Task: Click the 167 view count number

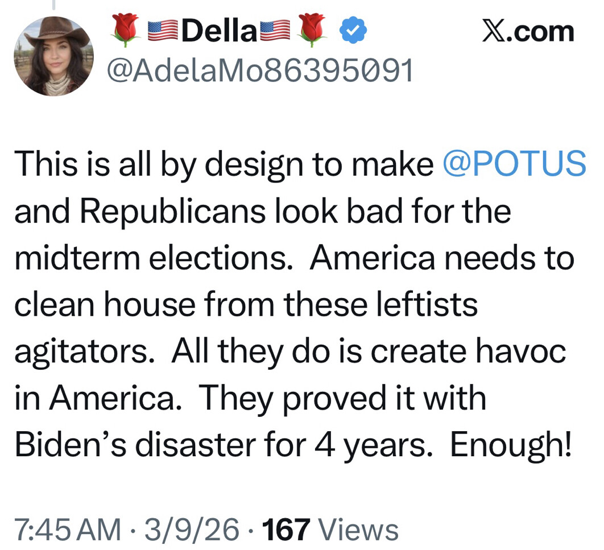Action: (x=286, y=530)
